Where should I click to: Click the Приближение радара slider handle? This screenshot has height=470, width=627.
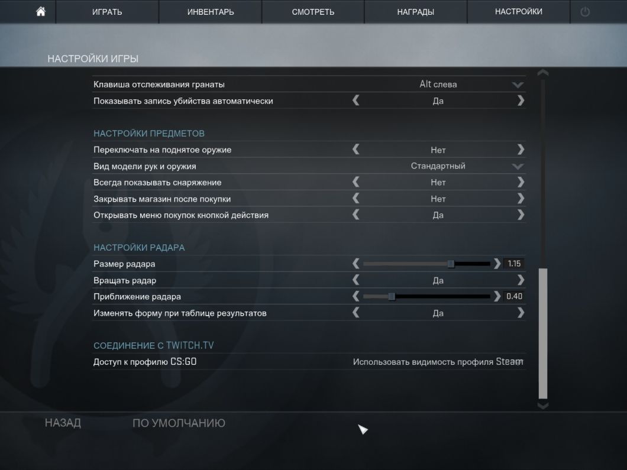pos(392,297)
